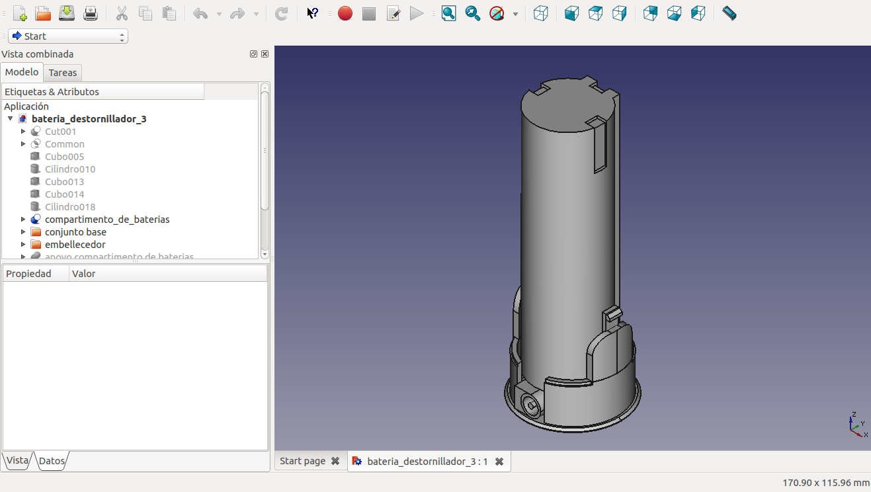Switch to axonometric view cube icon
This screenshot has width=871, height=492.
coord(541,13)
